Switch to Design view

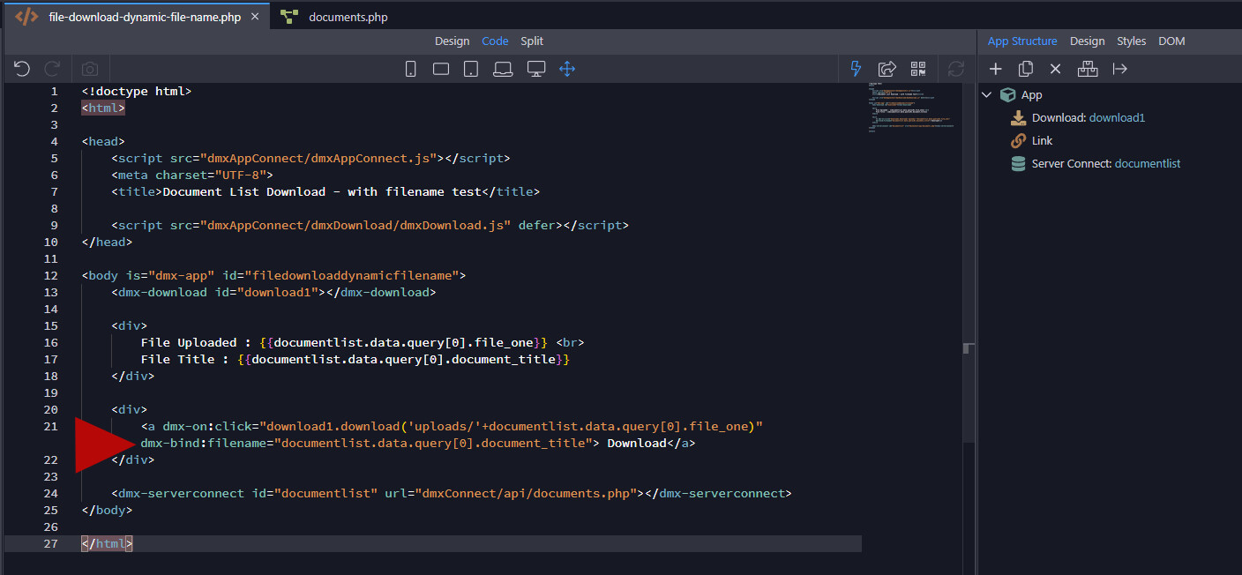(452, 41)
